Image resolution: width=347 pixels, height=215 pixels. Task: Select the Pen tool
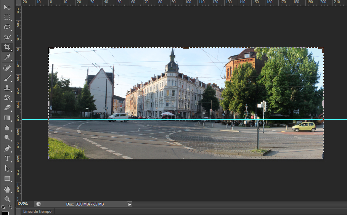point(7,148)
